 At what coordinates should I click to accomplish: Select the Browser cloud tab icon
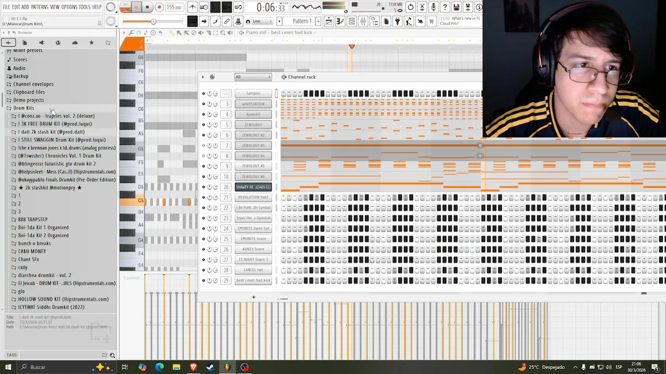75,43
